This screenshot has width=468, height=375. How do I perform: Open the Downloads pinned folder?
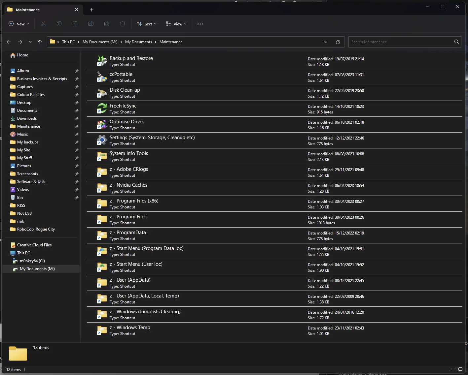(27, 118)
